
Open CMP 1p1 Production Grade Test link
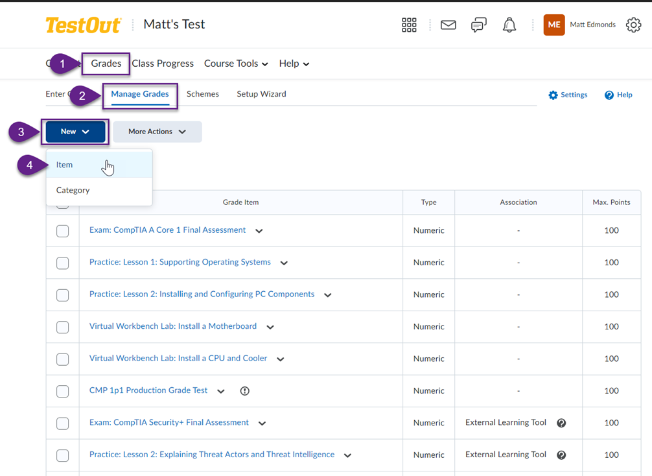click(148, 390)
